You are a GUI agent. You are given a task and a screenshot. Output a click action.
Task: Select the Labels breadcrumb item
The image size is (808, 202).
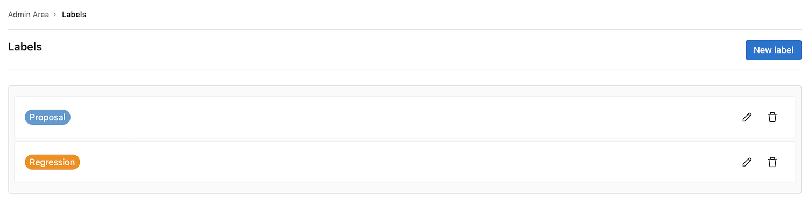click(x=74, y=15)
